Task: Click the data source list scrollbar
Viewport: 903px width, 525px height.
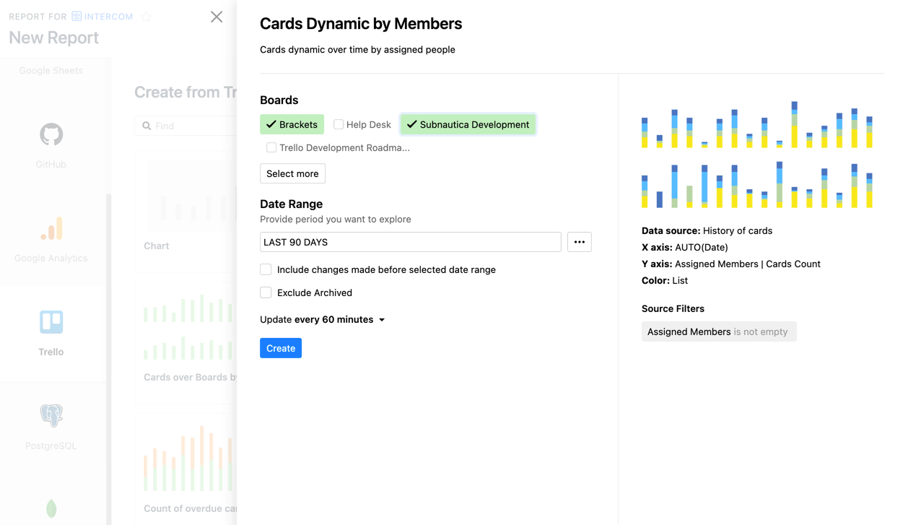Action: (109, 357)
